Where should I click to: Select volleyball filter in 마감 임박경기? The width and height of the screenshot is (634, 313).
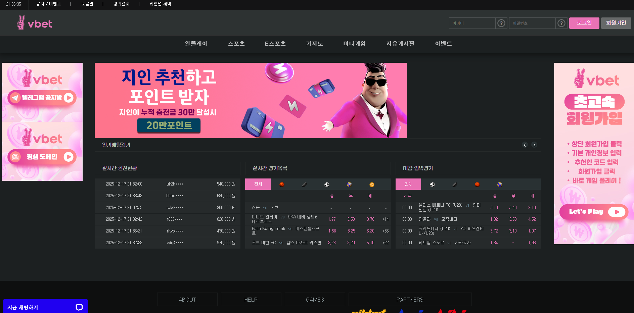[x=500, y=184]
